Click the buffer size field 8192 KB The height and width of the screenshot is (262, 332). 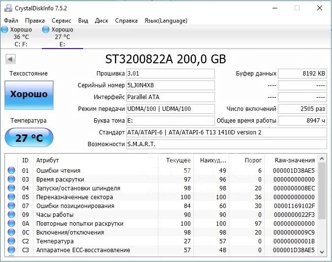coord(302,74)
